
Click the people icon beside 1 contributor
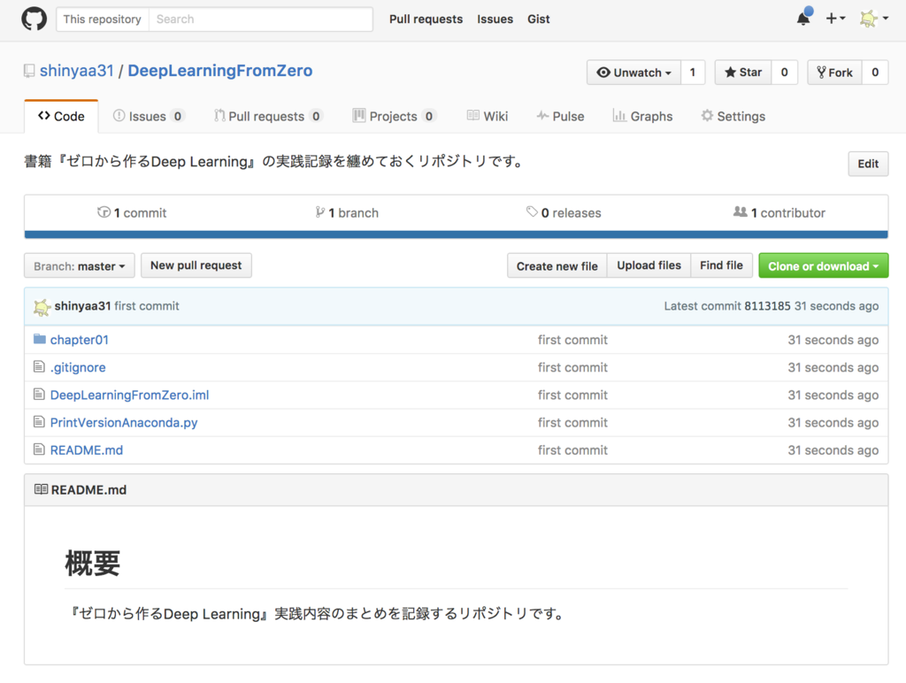click(x=741, y=212)
